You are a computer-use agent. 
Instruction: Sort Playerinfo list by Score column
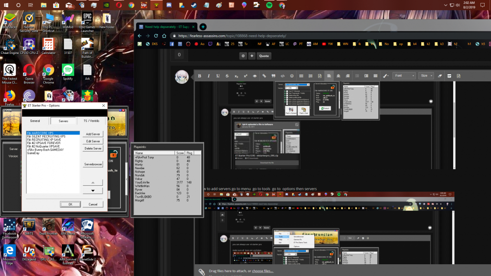click(180, 153)
